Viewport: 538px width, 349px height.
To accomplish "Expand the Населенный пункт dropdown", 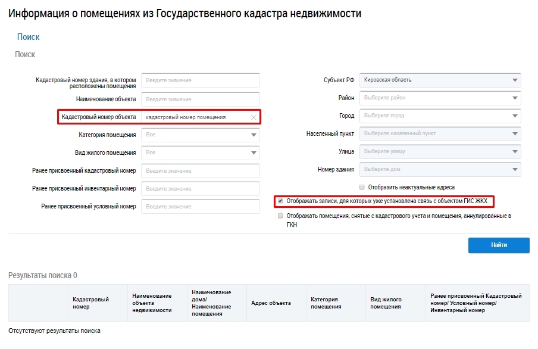I will coord(440,134).
